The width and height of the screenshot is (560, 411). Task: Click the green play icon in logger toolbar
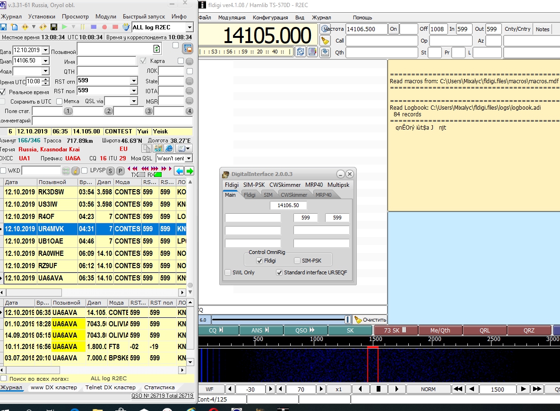[64, 27]
